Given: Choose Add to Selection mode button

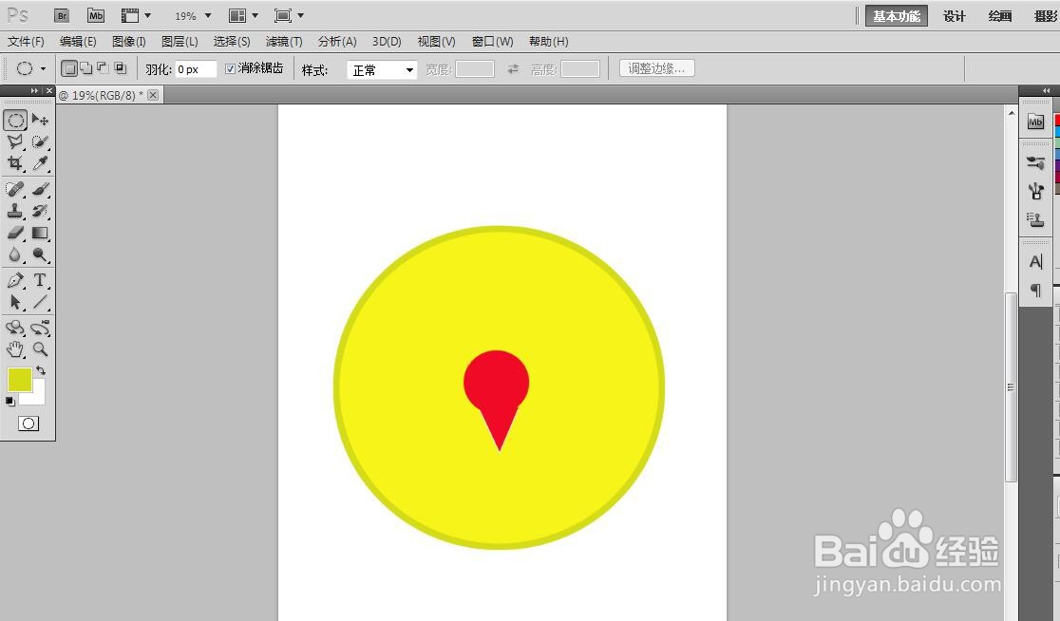Looking at the screenshot, I should click(x=85, y=68).
